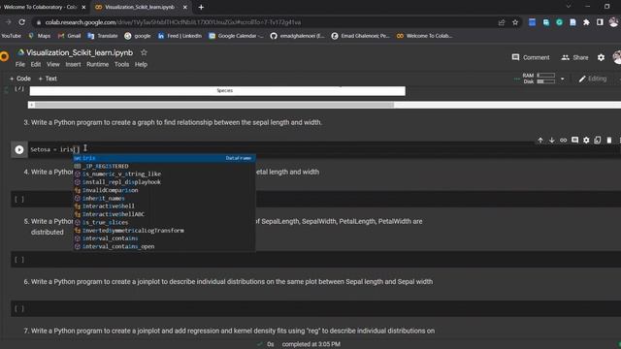Open the Google Calendar bookmark
Viewport: 621px width, 349px height.
click(236, 36)
